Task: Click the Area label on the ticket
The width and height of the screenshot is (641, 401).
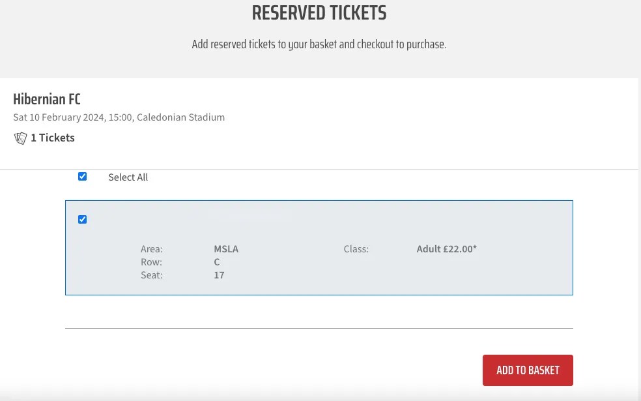Action: [151, 249]
